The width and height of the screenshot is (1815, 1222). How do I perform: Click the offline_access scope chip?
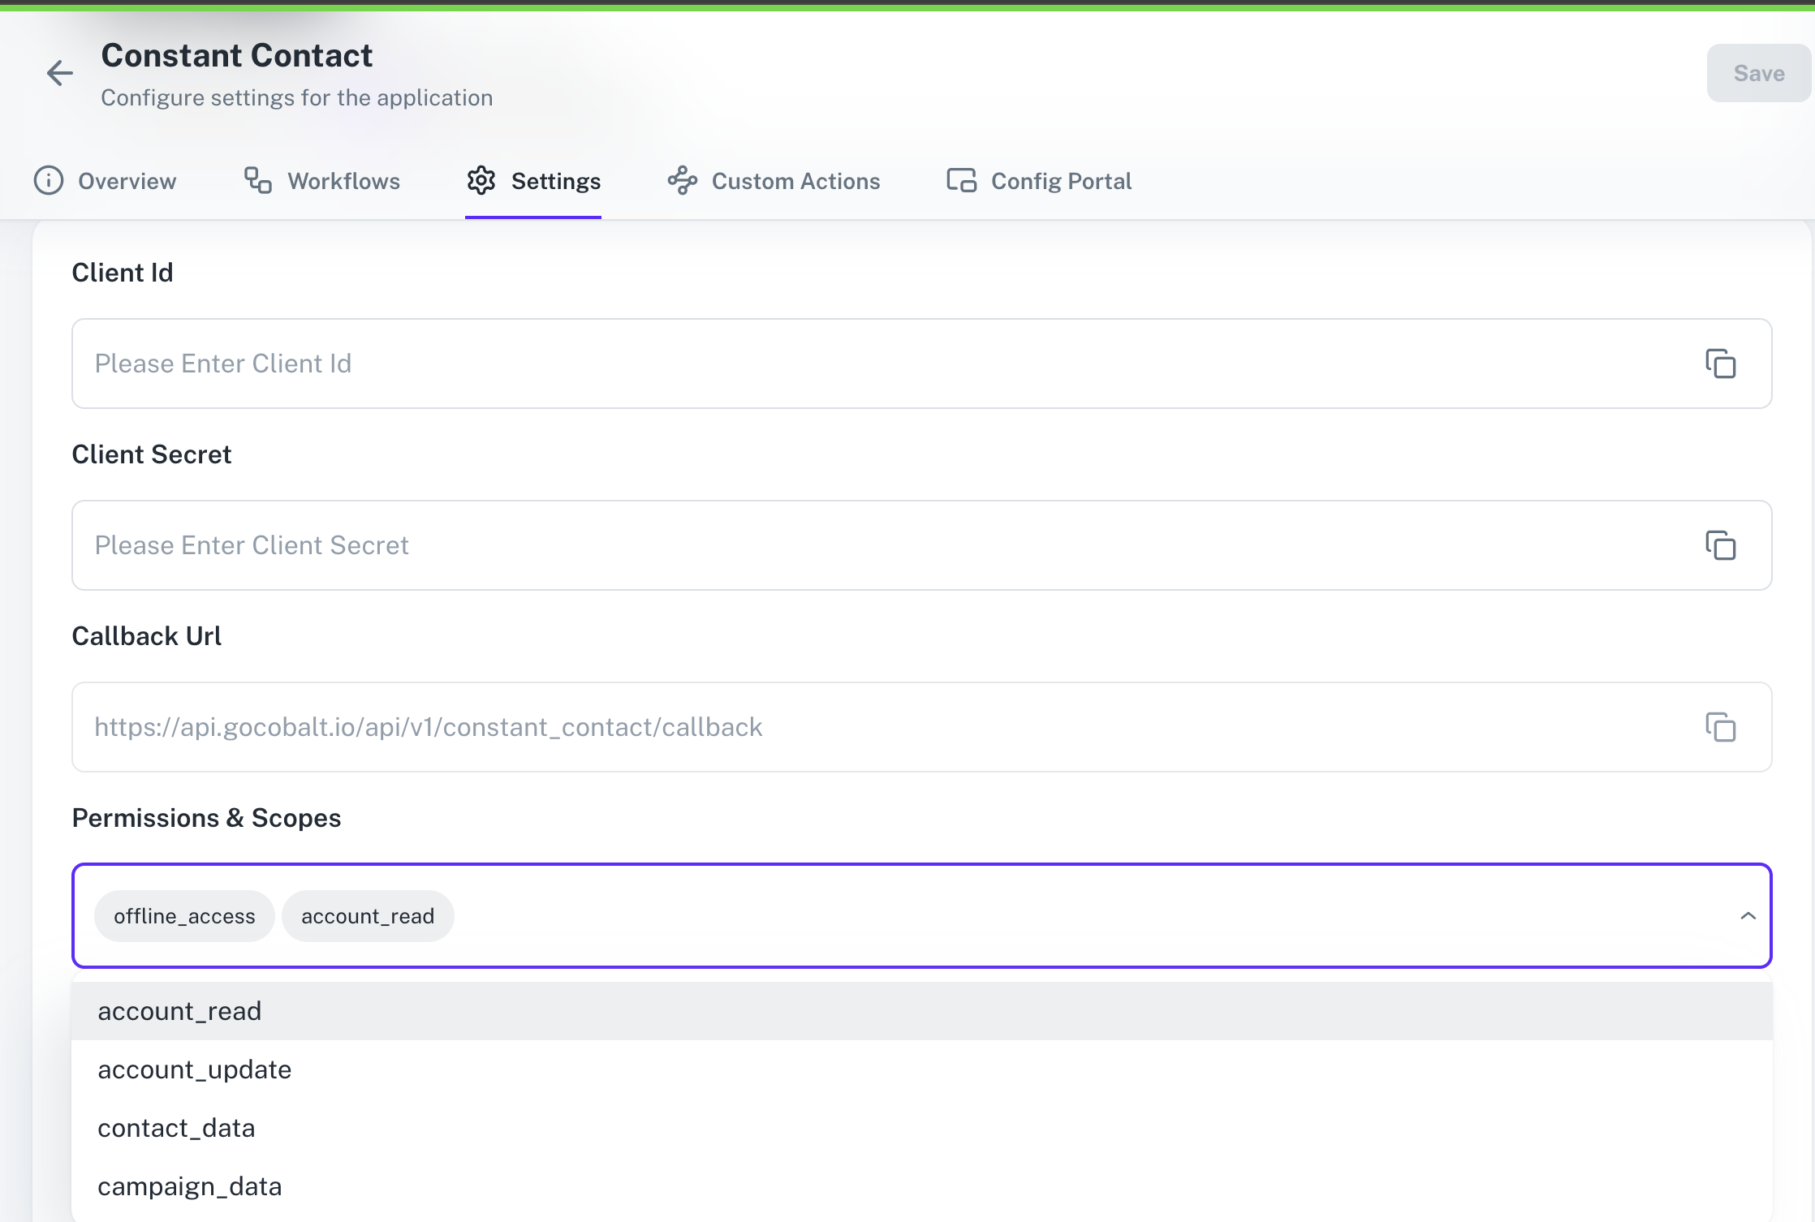tap(183, 915)
